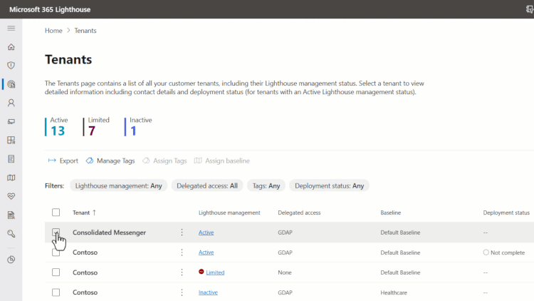The width and height of the screenshot is (534, 301).
Task: Open the heart-shaped health icon in sidebar
Action: click(x=11, y=195)
